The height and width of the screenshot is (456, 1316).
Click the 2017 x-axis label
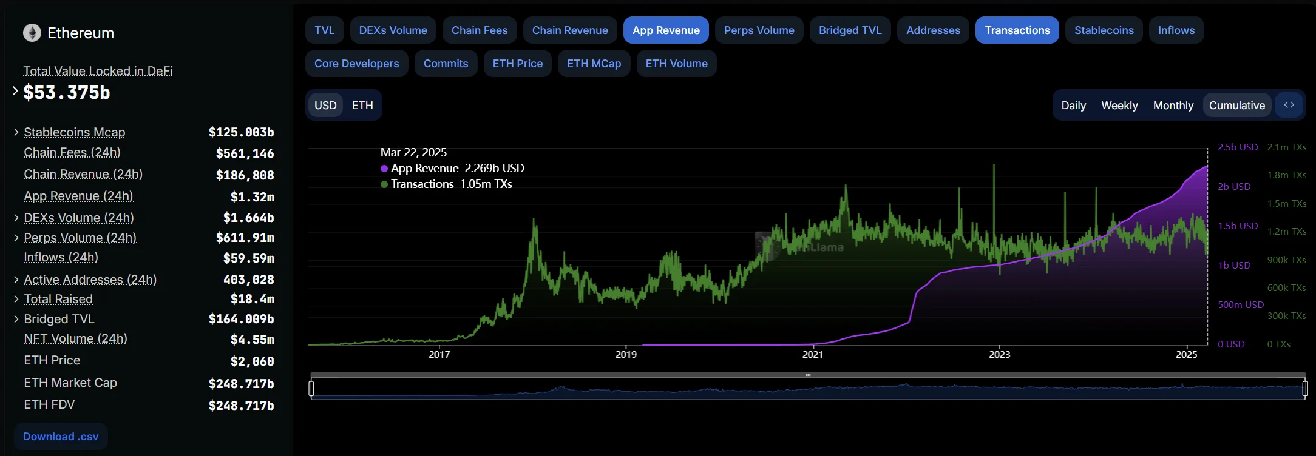439,354
